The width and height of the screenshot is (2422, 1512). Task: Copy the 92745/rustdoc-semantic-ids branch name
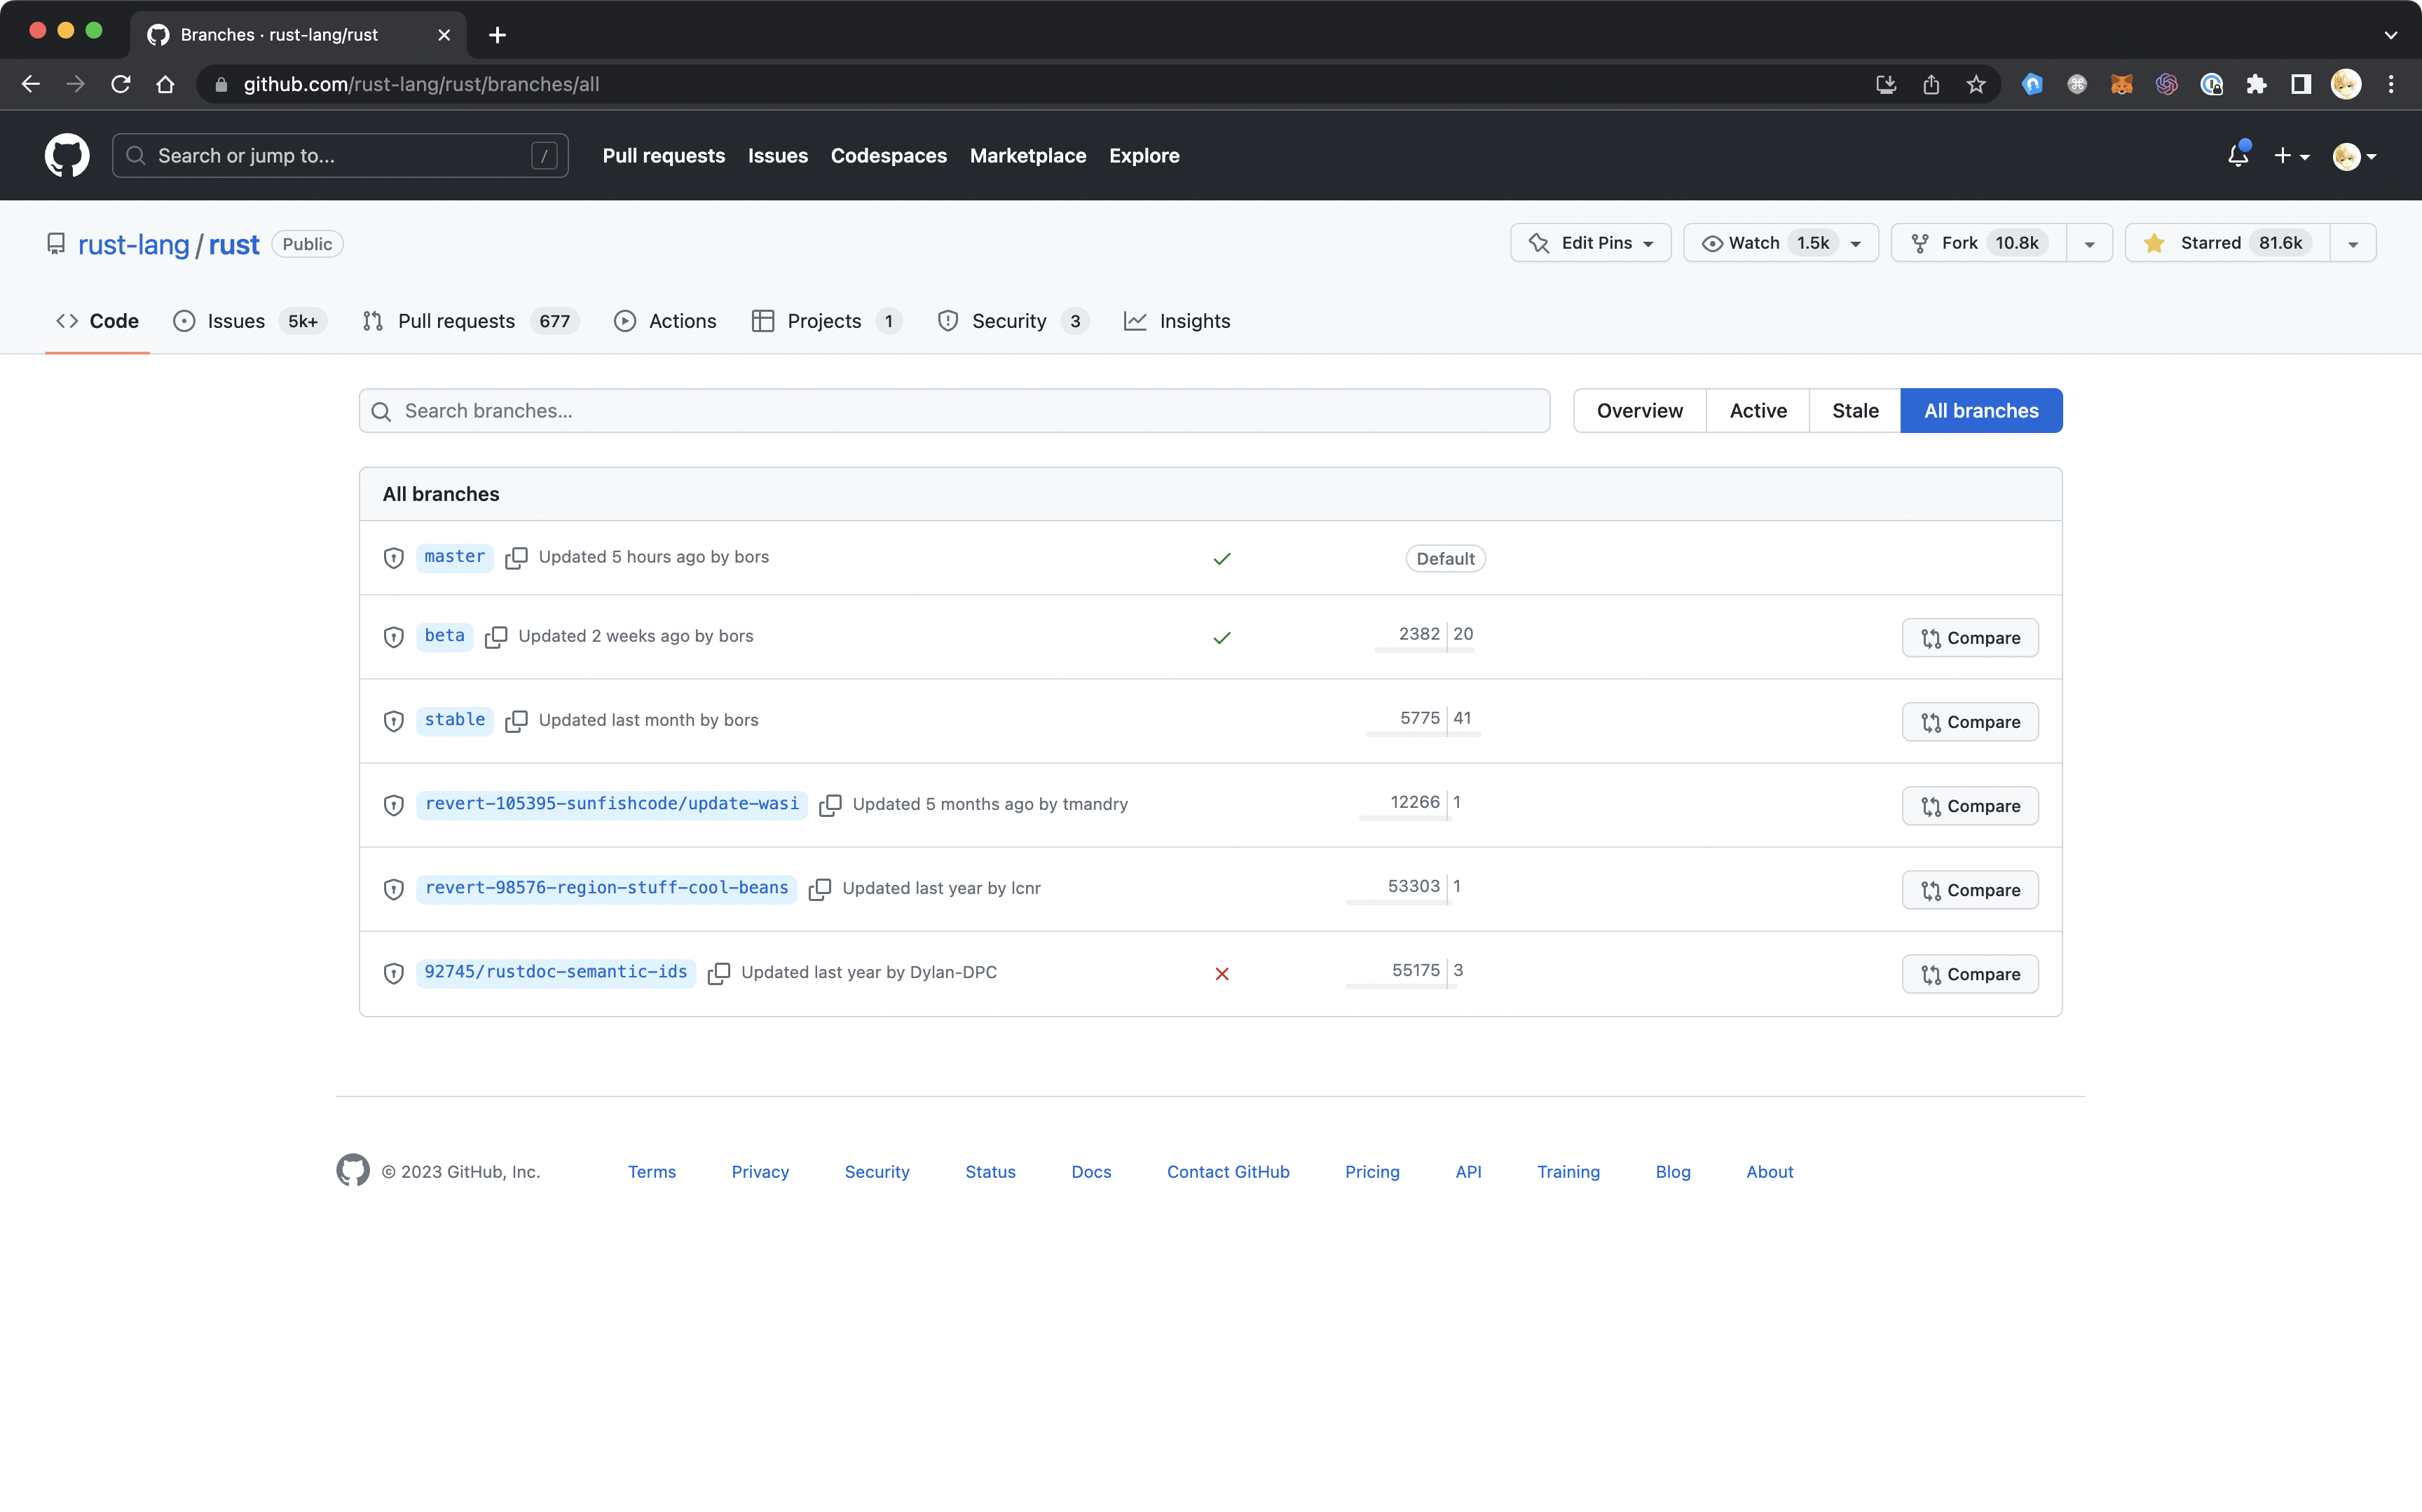click(719, 973)
